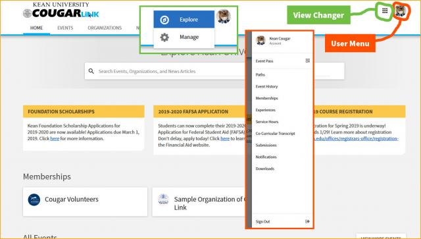This screenshot has height=239, width=421.
Task: Switch to the HOME tab
Action: pyautogui.click(x=37, y=28)
